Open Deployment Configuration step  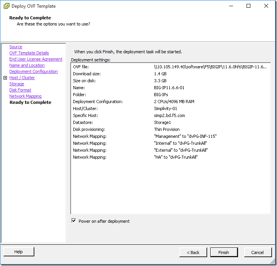tap(34, 72)
